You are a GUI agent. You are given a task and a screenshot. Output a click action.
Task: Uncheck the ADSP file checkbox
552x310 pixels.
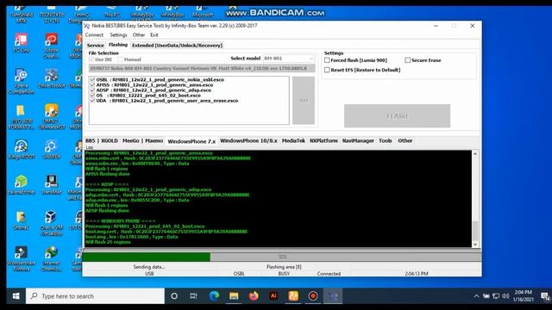click(x=92, y=90)
